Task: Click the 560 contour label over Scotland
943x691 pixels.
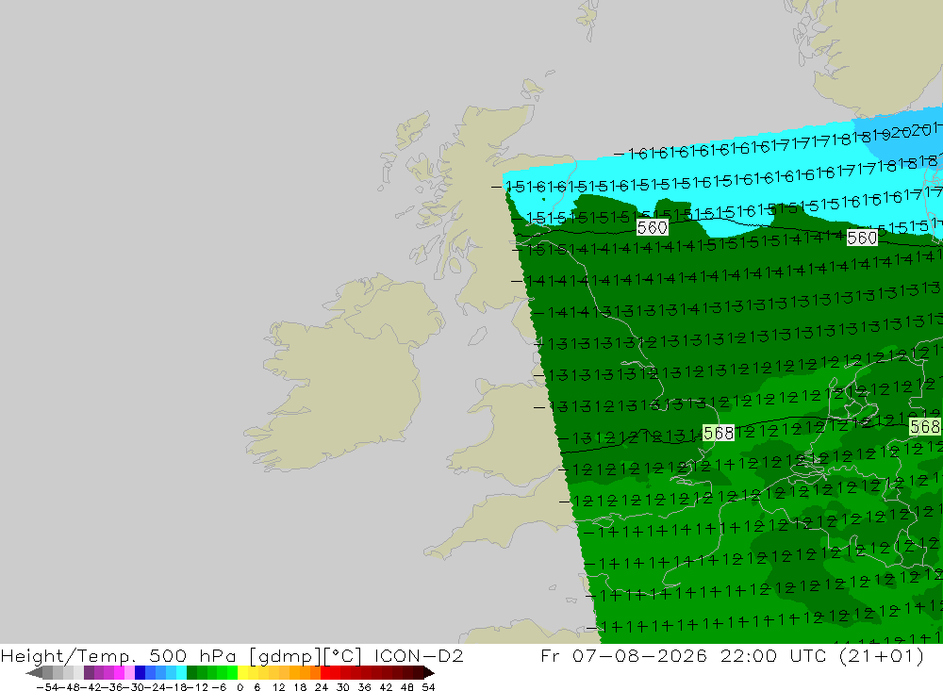Action: tap(652, 227)
